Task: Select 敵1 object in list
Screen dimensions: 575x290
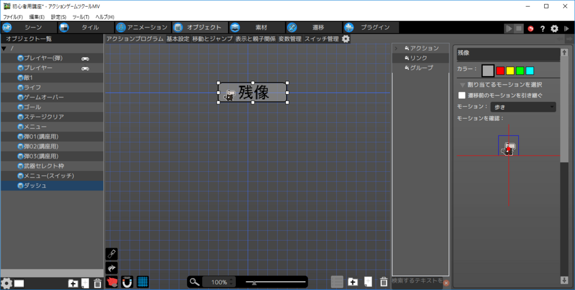Action: [x=52, y=77]
